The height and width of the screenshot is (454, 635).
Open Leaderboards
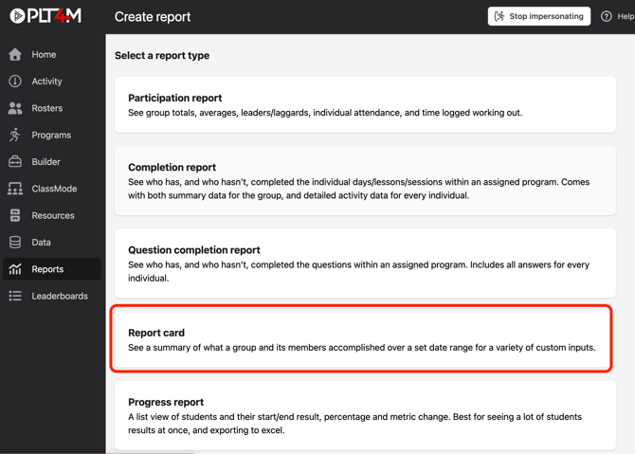(52, 296)
